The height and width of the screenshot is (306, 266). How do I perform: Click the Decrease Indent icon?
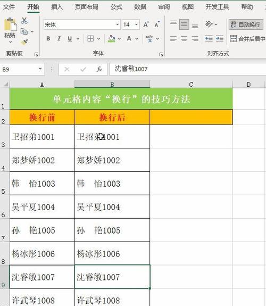[x=209, y=38]
